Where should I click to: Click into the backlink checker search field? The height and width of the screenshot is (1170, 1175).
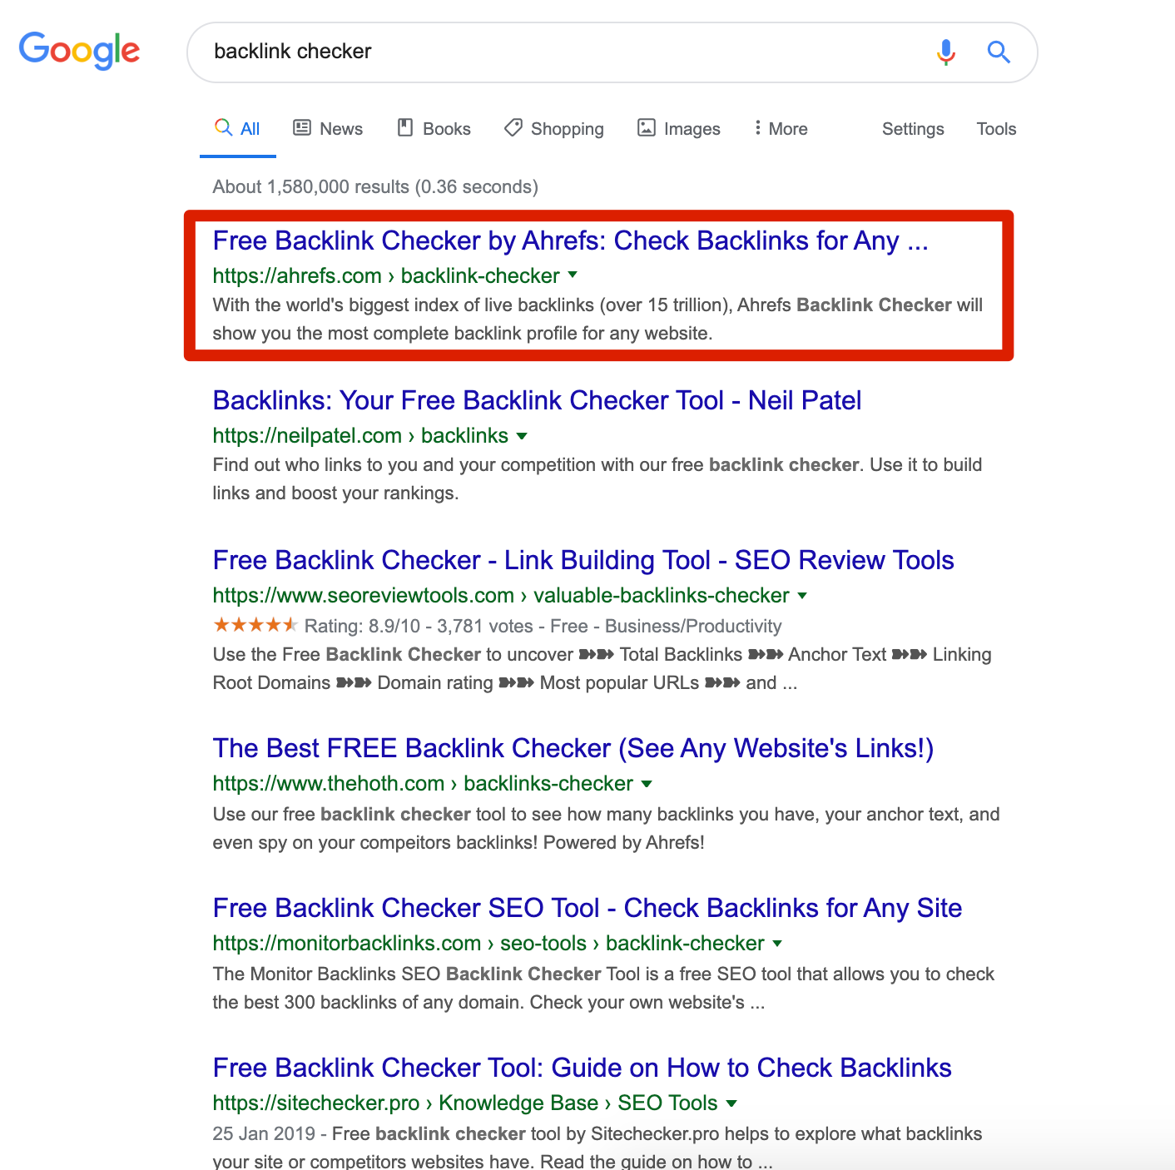[566, 52]
